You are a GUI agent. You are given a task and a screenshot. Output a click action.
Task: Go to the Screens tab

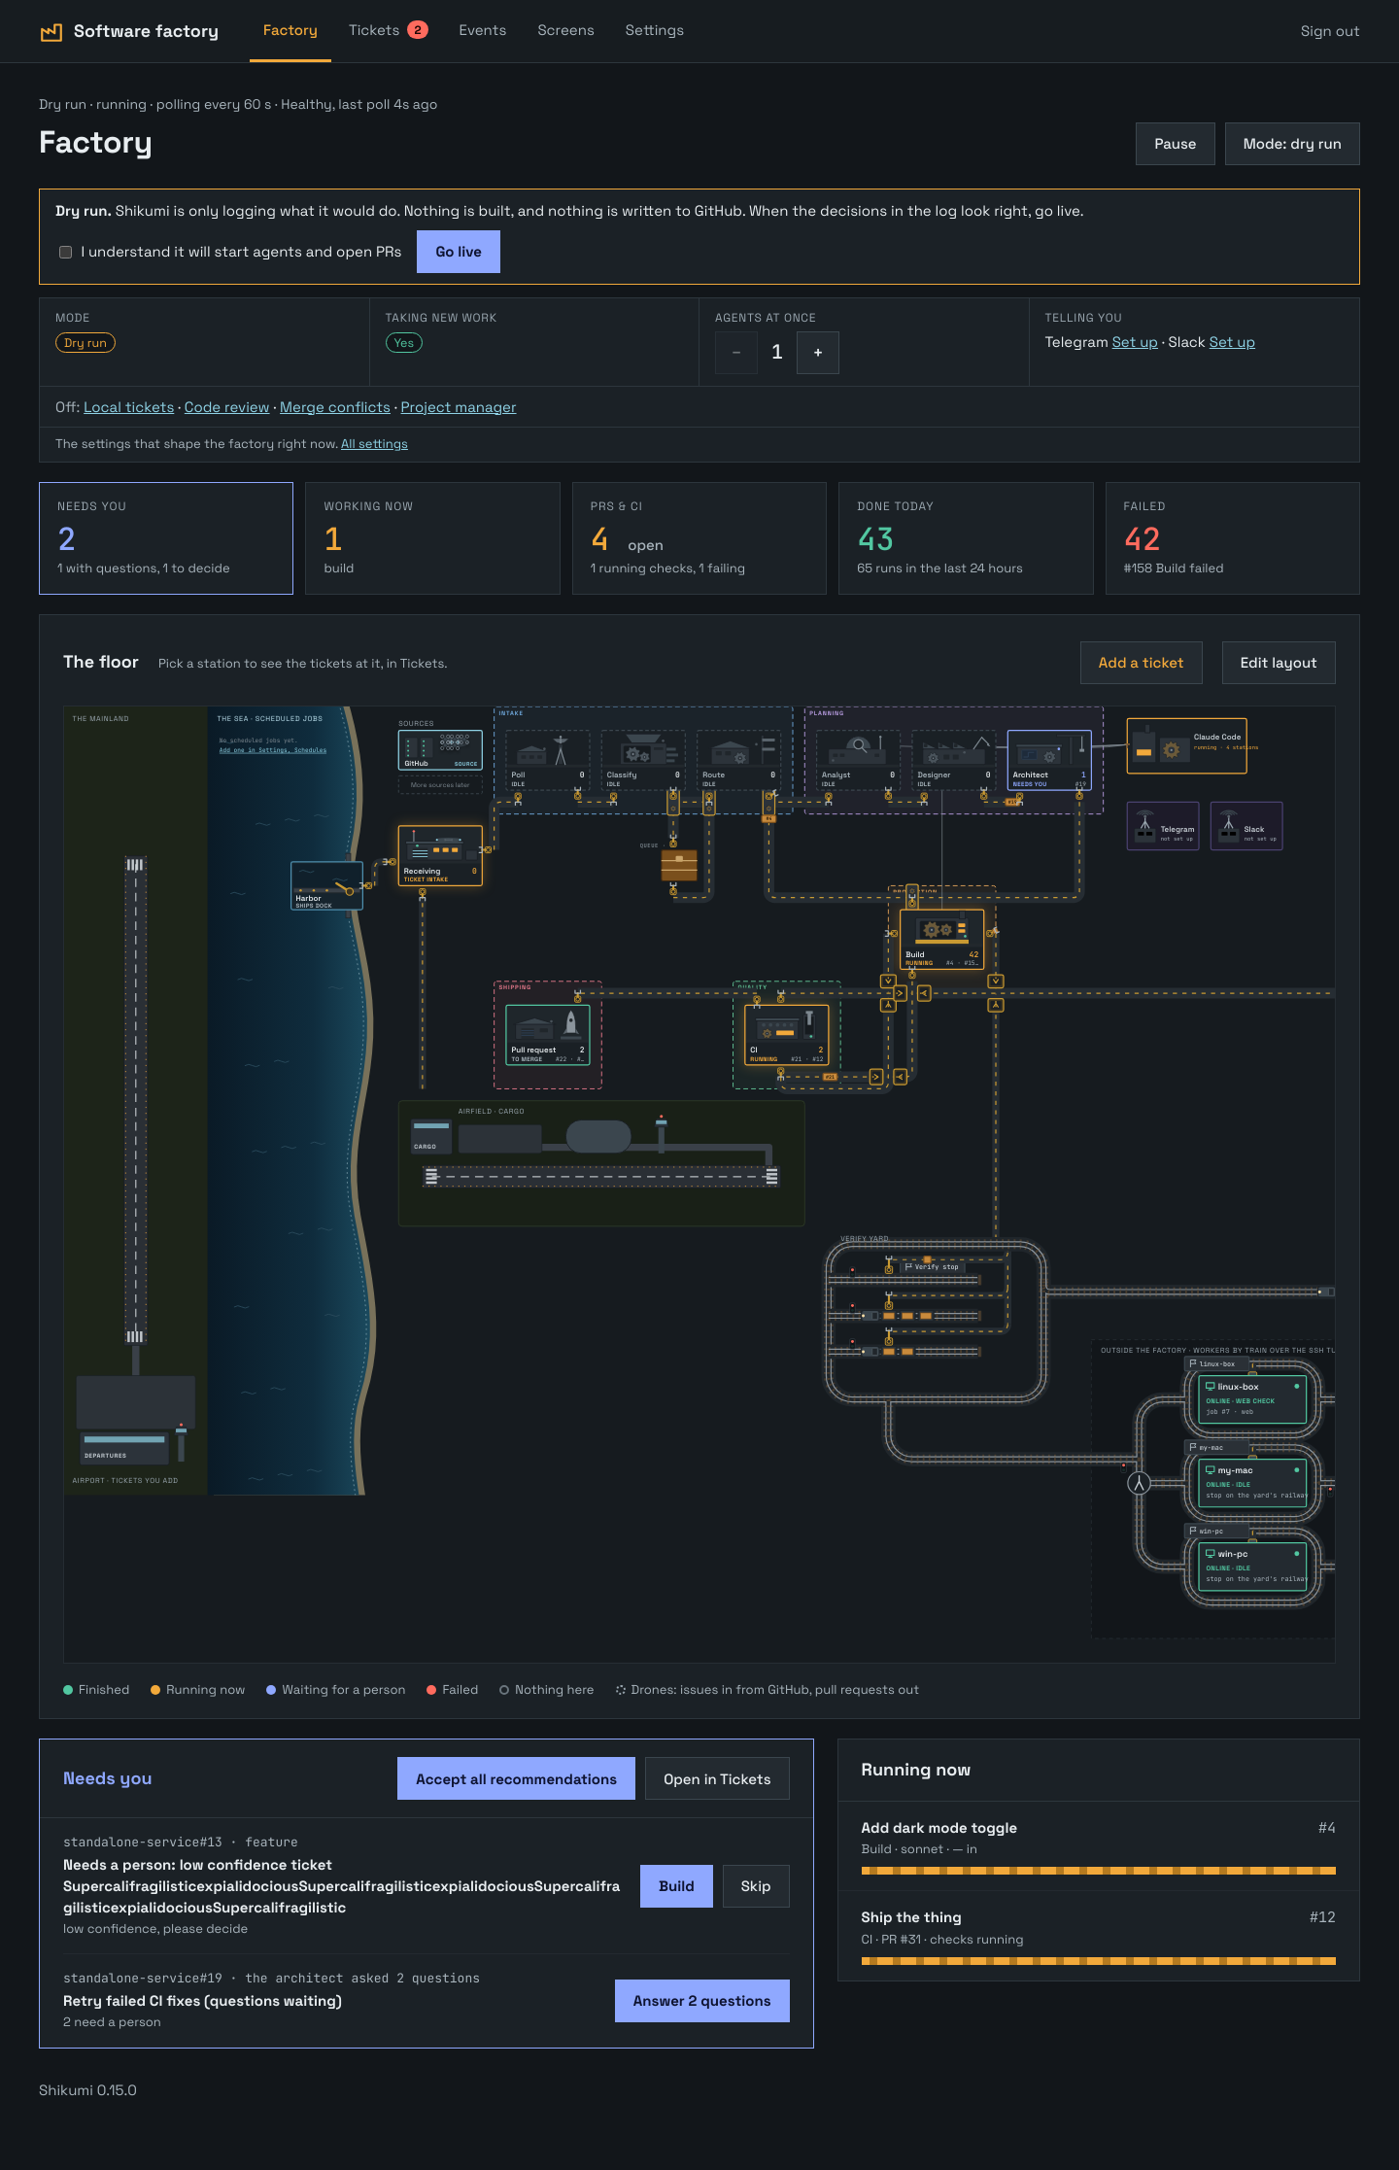click(x=565, y=30)
